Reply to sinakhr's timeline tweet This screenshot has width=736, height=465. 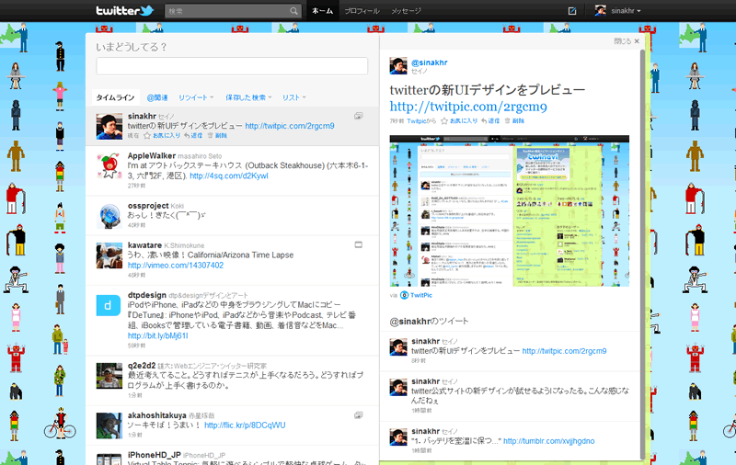point(193,135)
